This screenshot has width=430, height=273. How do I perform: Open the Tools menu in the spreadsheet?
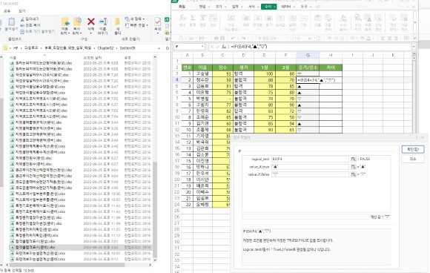coord(305,7)
